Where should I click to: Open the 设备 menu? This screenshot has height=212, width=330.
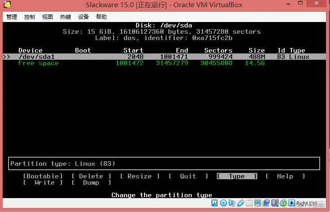tap(84, 17)
